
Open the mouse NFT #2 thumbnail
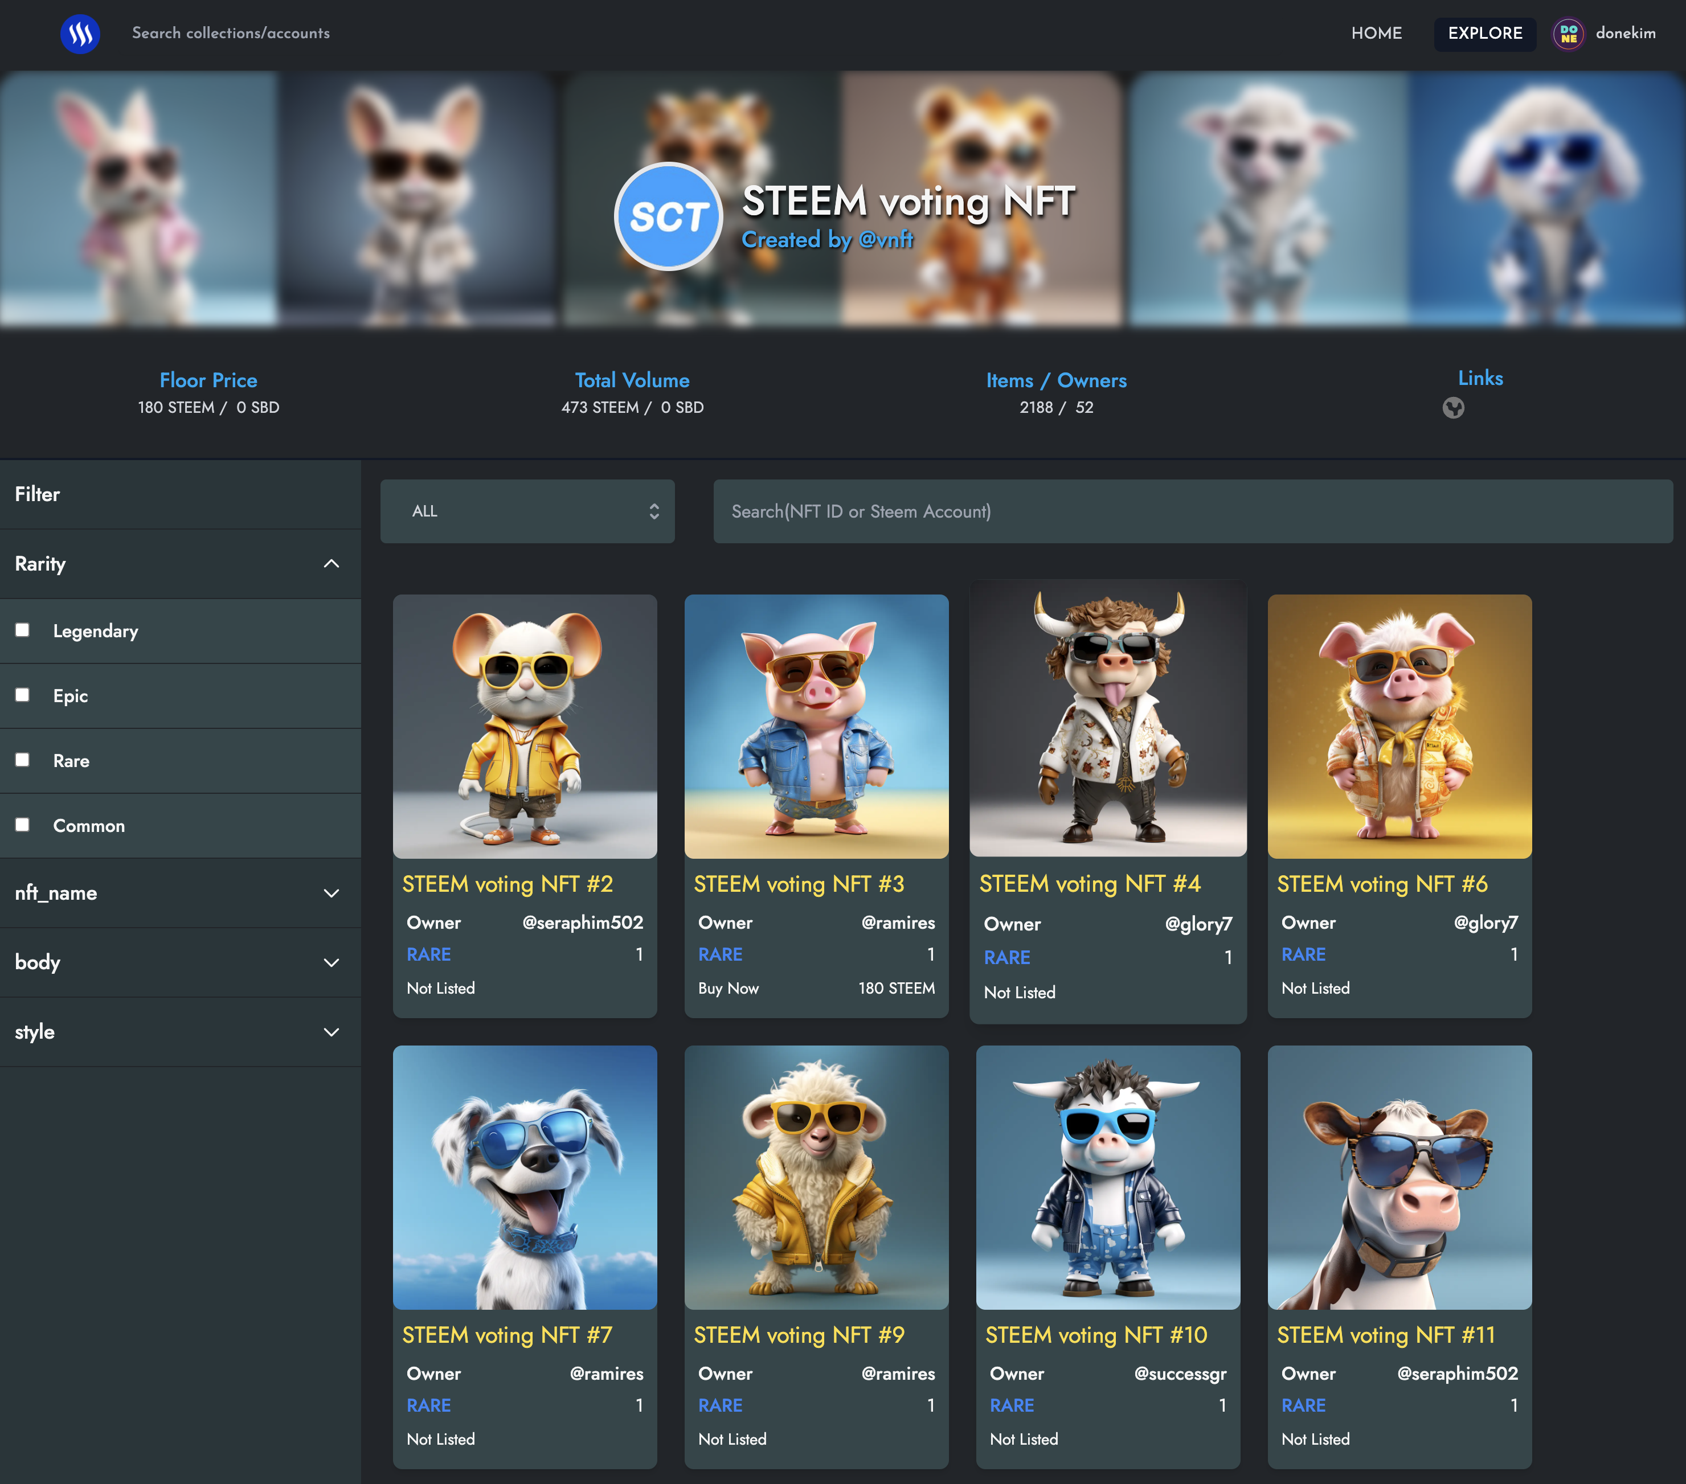coord(525,726)
